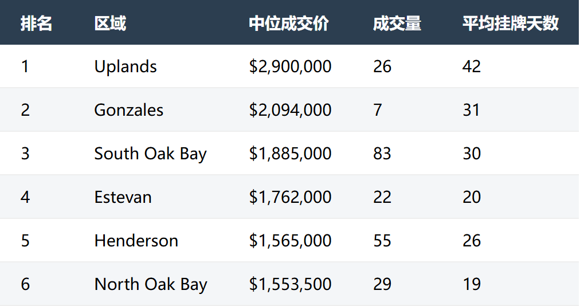The image size is (580, 306).
Task: Click the 区域 column header
Action: (110, 23)
